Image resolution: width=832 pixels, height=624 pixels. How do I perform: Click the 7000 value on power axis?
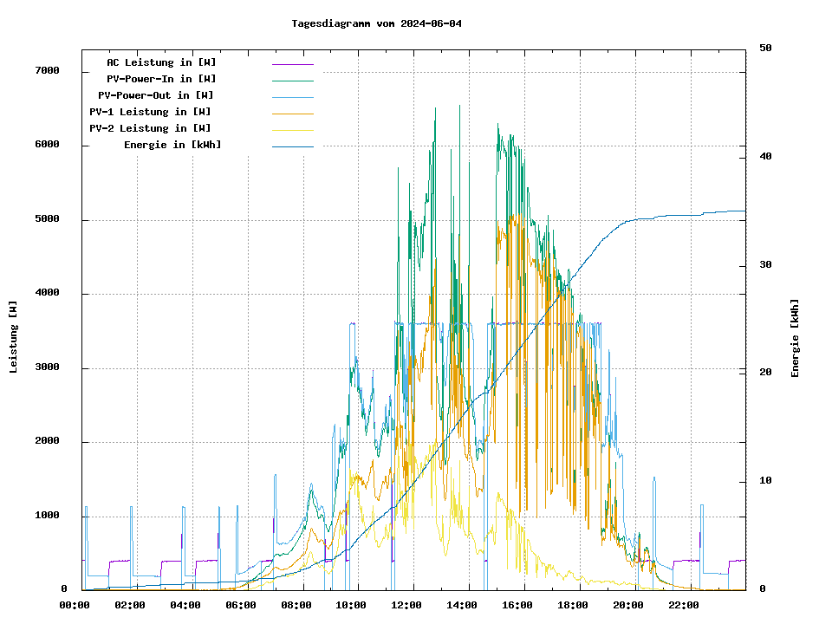tap(47, 71)
